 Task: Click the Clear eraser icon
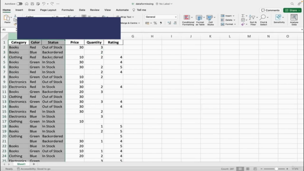tap(243, 24)
